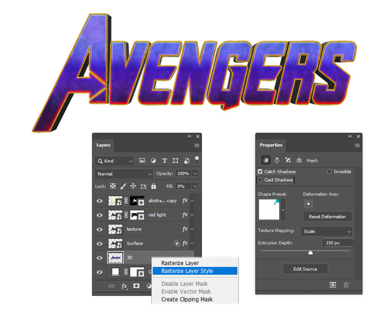Click the adjustment layer filter icon
Image resolution: width=391 pixels, height=317 pixels.
tap(153, 161)
